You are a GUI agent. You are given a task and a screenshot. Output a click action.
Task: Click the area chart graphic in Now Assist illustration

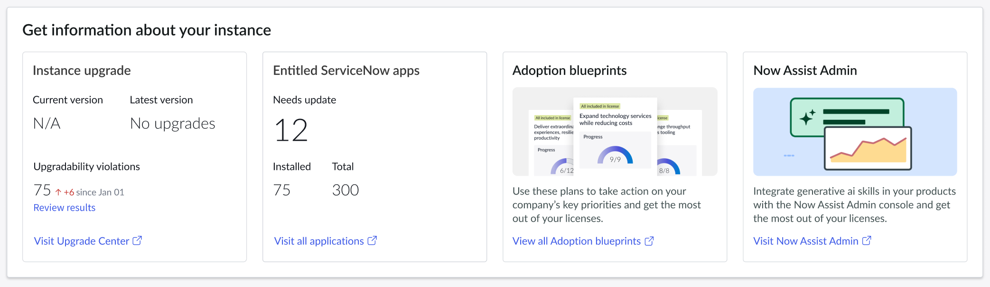coord(868,149)
